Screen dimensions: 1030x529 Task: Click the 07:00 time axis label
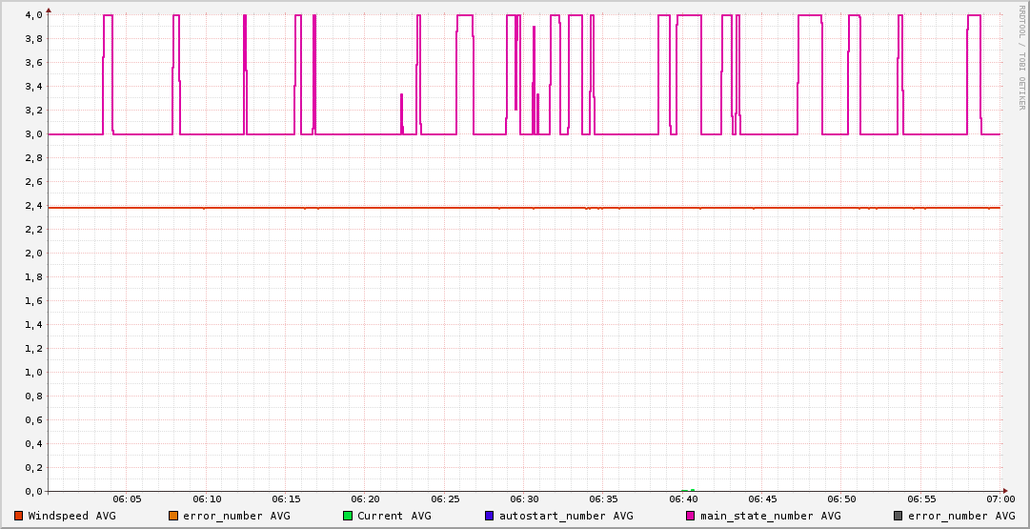pos(1000,499)
